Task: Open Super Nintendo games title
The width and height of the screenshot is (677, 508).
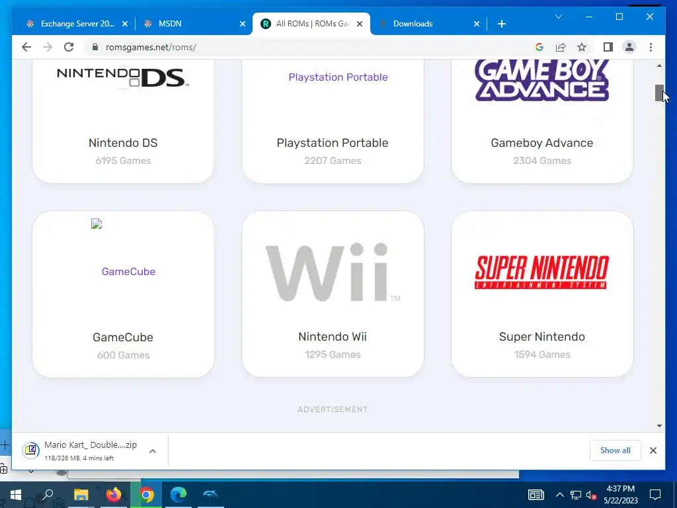Action: point(542,337)
